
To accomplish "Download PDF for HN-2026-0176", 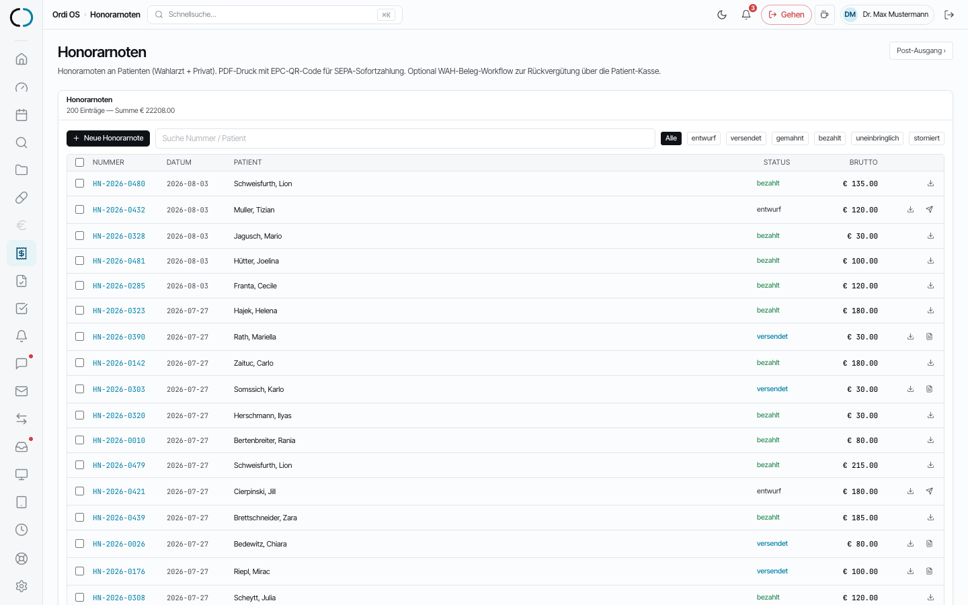I will [910, 571].
